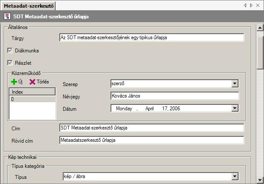
Task: Click the month April in date field
Action: coord(150,109)
